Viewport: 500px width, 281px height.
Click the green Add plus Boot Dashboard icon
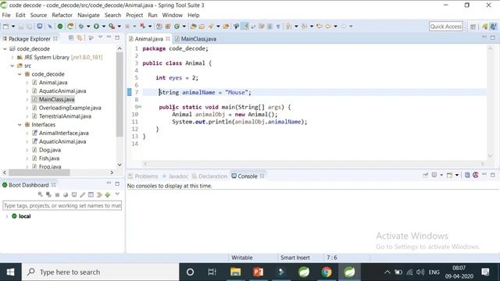tap(108, 194)
